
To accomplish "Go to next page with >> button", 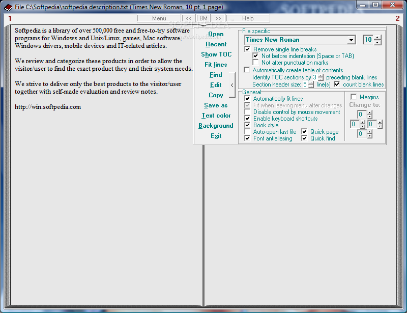I will (x=218, y=18).
